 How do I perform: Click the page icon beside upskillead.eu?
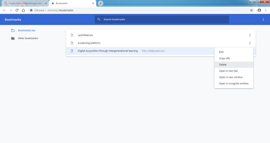click(72, 35)
